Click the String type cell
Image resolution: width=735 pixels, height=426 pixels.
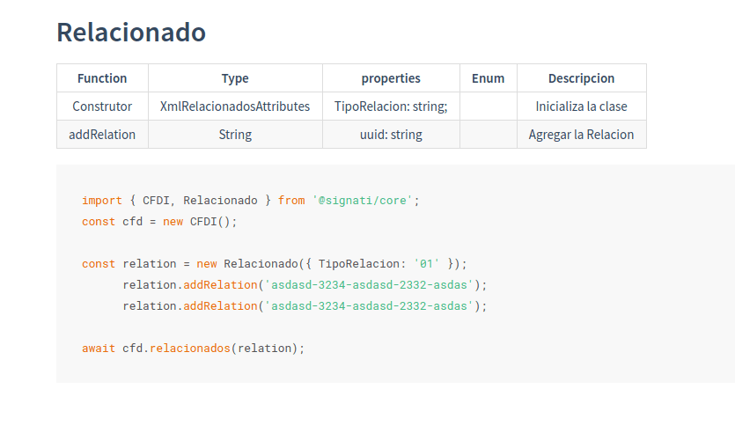(x=235, y=135)
